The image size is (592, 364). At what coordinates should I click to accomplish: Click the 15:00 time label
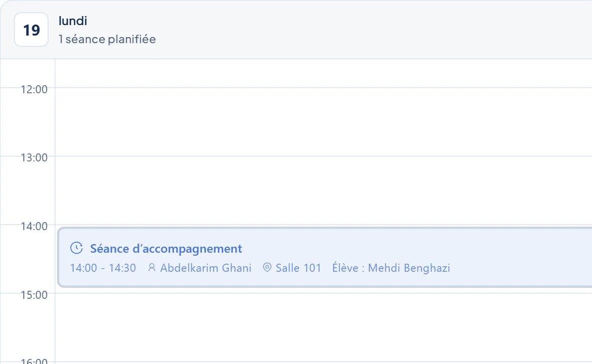(34, 295)
